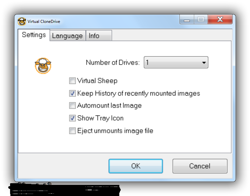The width and height of the screenshot is (250, 196).
Task: Click the large orange sheep logo
Action: pyautogui.click(x=43, y=66)
